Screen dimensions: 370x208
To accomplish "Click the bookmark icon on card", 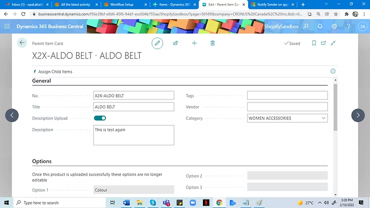I will [313, 43].
